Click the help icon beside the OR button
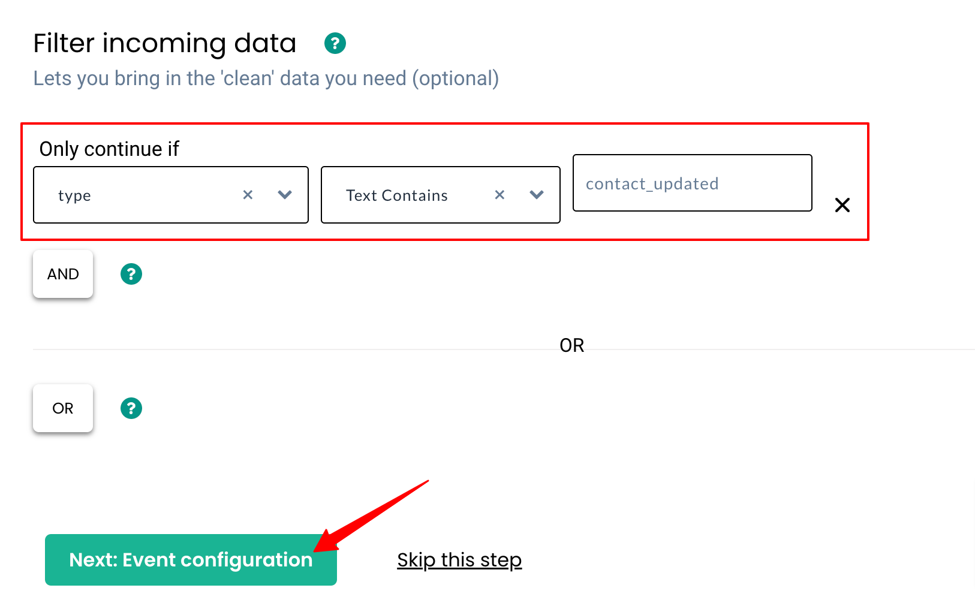975x609 pixels. [x=131, y=408]
